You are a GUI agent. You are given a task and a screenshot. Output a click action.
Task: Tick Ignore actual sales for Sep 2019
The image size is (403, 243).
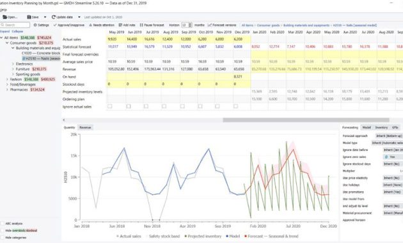click(x=182, y=106)
